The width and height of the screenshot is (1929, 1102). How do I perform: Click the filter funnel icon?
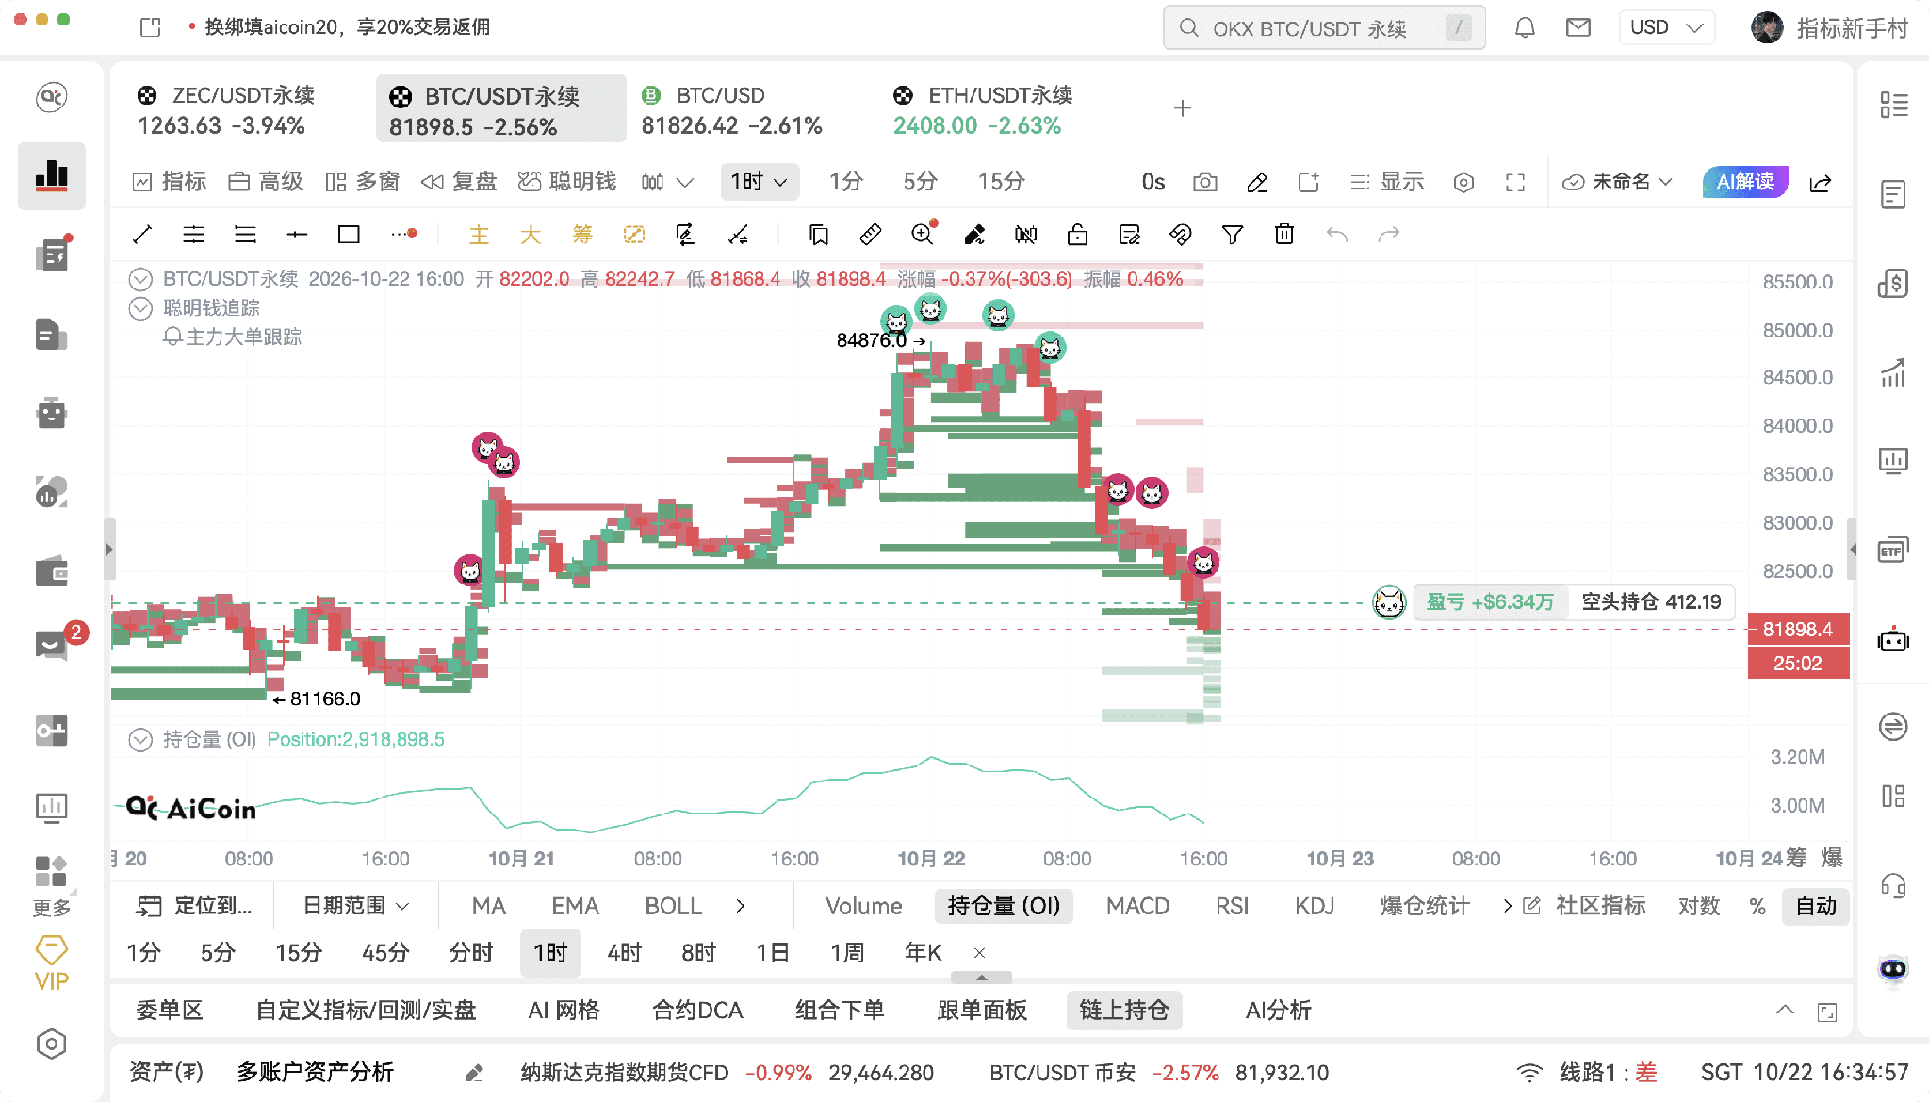1233,235
